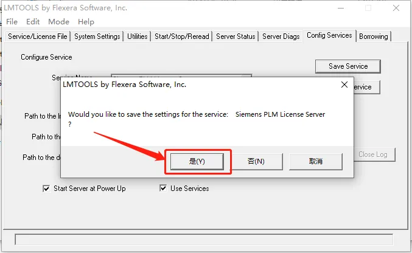
Task: Switch to the Server Diags tab
Action: click(281, 36)
